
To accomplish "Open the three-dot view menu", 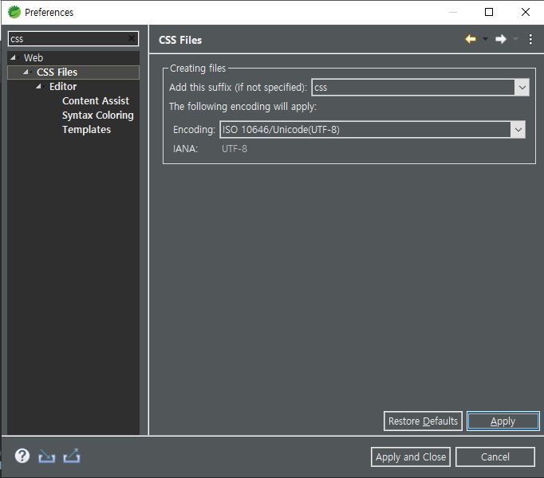I will coord(530,40).
